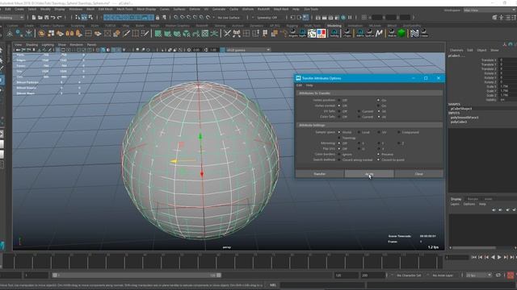Click the Close button in dialog
The image size is (517, 290).
coord(418,174)
